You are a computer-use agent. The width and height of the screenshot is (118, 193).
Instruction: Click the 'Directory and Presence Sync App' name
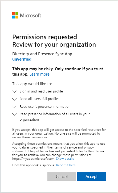[42, 54]
